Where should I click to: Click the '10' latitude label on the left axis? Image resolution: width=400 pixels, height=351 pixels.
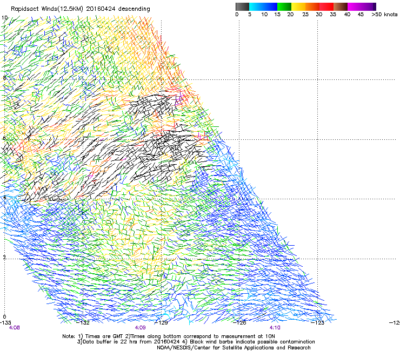(4, 18)
